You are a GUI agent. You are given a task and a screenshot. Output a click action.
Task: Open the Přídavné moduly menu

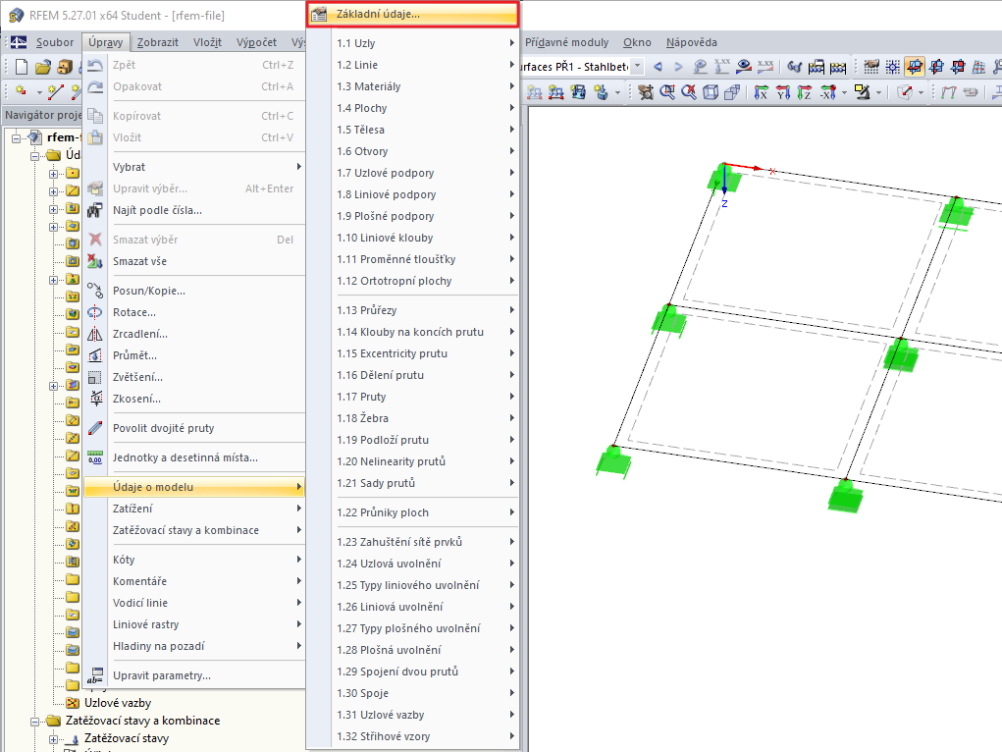(x=567, y=42)
